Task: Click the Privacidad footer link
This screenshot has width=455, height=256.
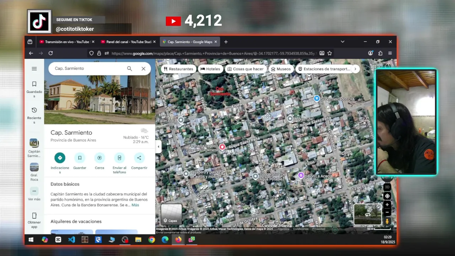Action: [319, 229]
